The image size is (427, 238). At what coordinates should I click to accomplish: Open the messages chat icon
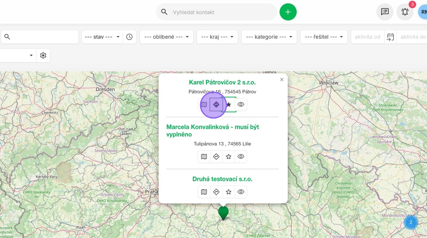click(x=385, y=12)
